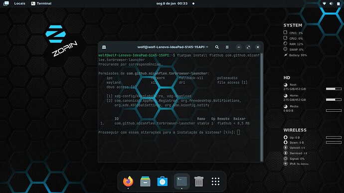The image size is (344, 193).
Task: Select the Terminal icon in dock
Action: [x=181, y=182]
